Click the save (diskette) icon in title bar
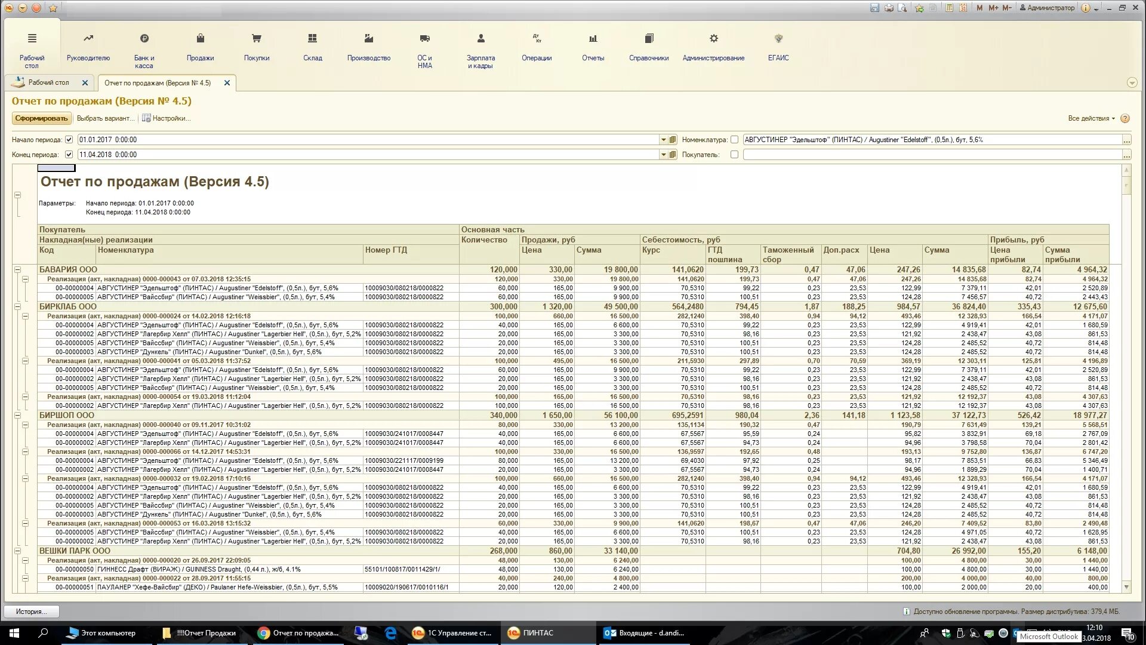This screenshot has width=1146, height=645. tap(874, 8)
